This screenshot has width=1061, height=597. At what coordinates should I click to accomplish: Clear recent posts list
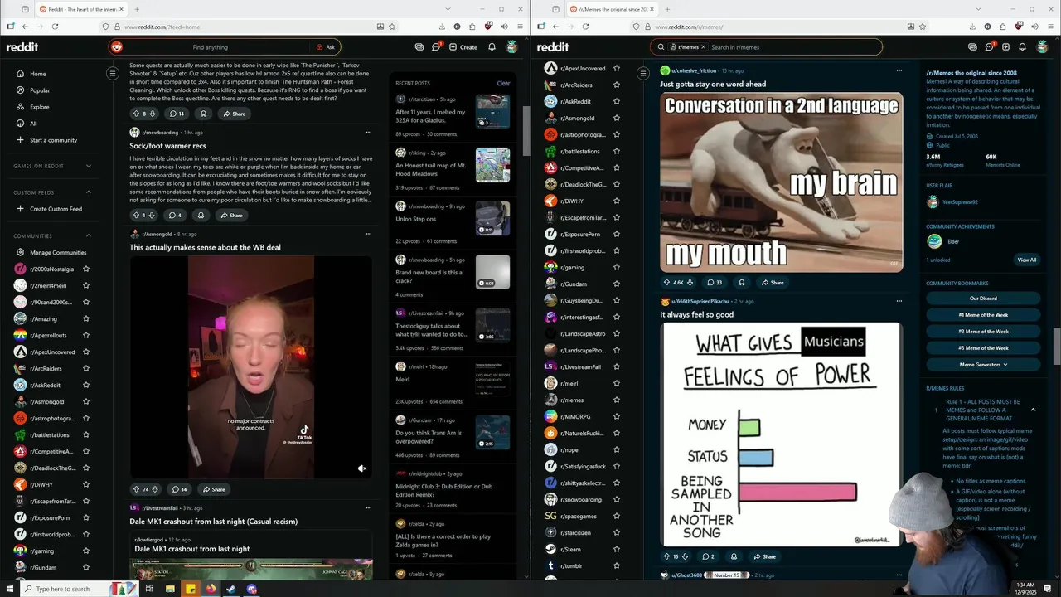pyautogui.click(x=503, y=83)
